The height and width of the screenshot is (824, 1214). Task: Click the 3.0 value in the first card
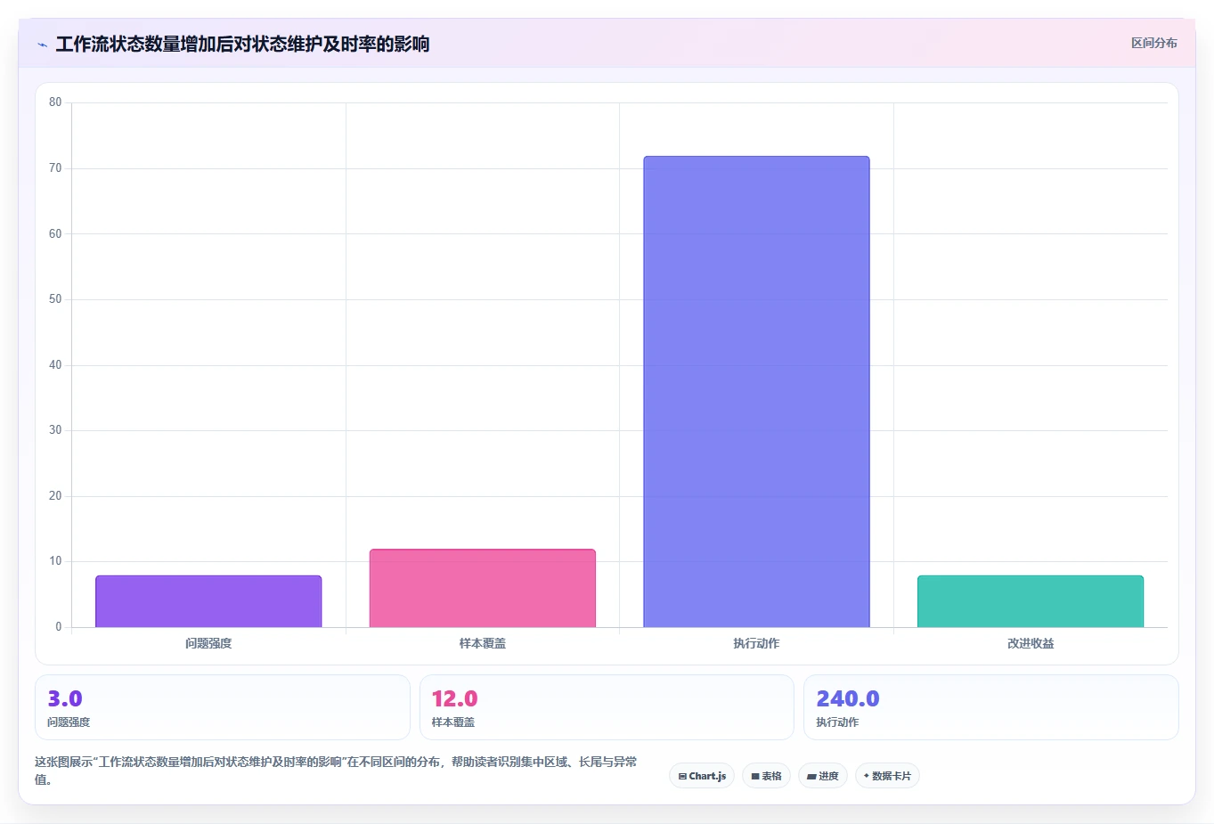pyautogui.click(x=65, y=698)
